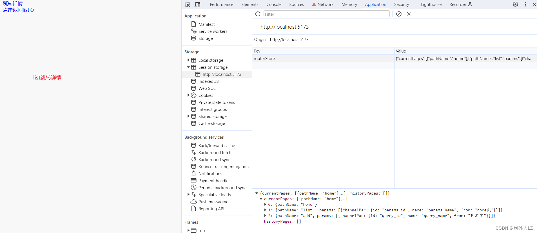Open the Lighthouse tab
The height and width of the screenshot is (233, 537).
point(431,4)
